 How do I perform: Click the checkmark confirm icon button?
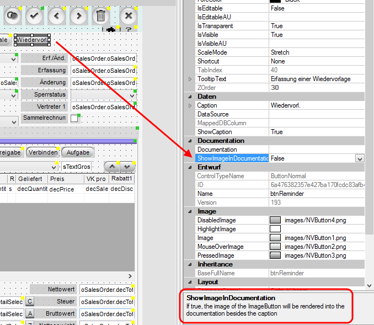click(34, 15)
